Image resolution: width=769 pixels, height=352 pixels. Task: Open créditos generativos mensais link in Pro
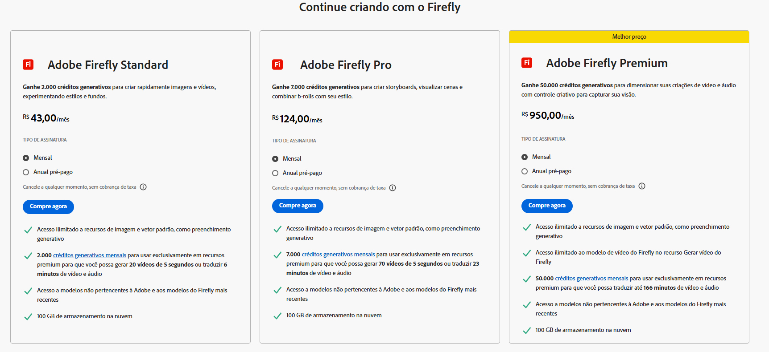[x=338, y=255]
